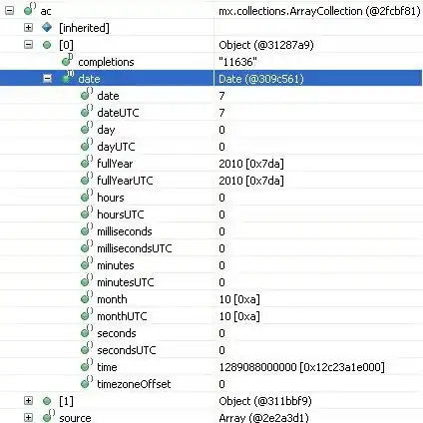Click value Object (@31287a9)
The height and width of the screenshot is (423, 423).
[x=266, y=45]
